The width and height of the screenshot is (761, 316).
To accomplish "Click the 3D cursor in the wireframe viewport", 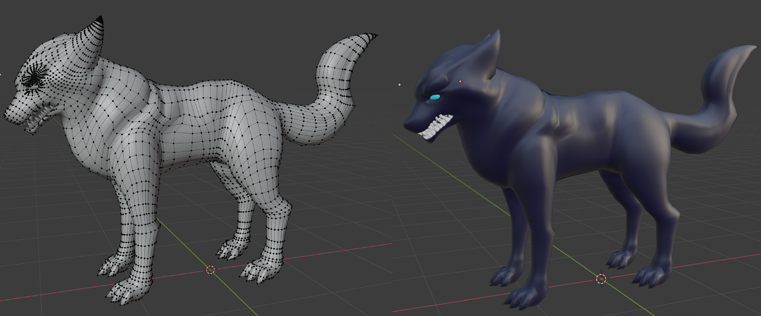I will (x=210, y=270).
